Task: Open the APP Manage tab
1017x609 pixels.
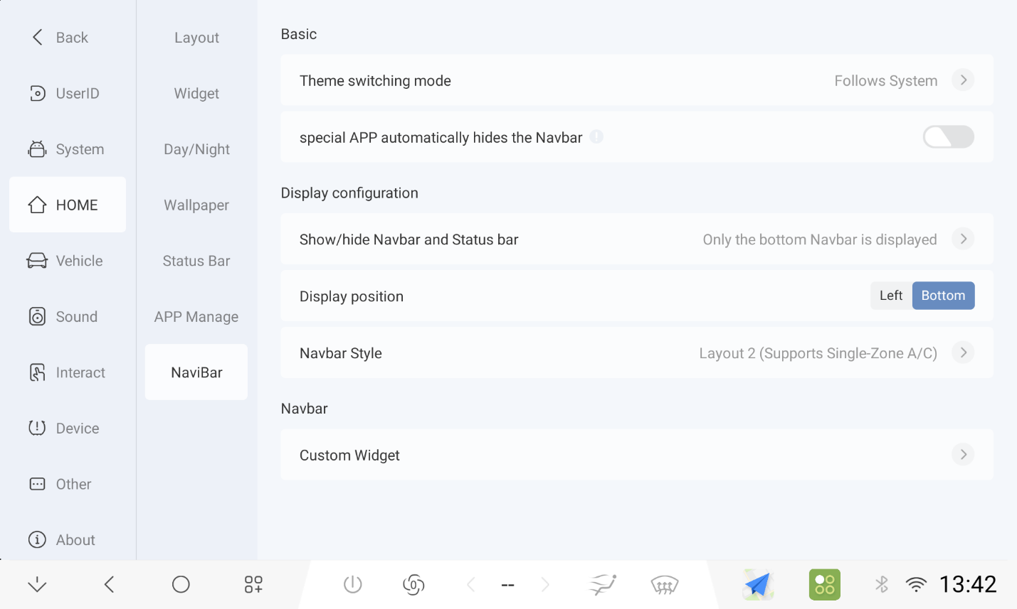Action: (196, 317)
